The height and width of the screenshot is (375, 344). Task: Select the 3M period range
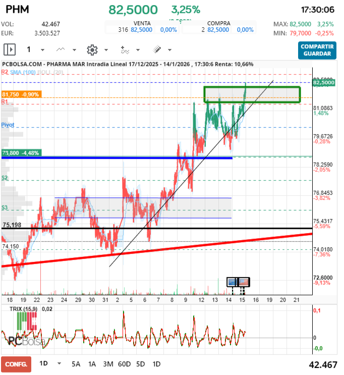(x=107, y=364)
